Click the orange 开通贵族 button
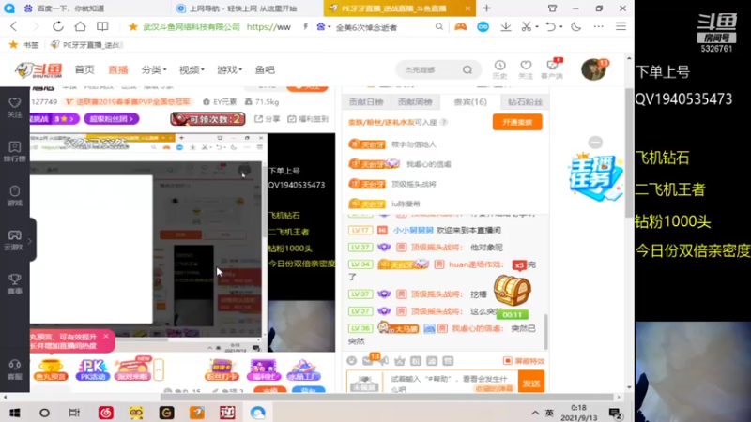The height and width of the screenshot is (422, 751). 517,122
